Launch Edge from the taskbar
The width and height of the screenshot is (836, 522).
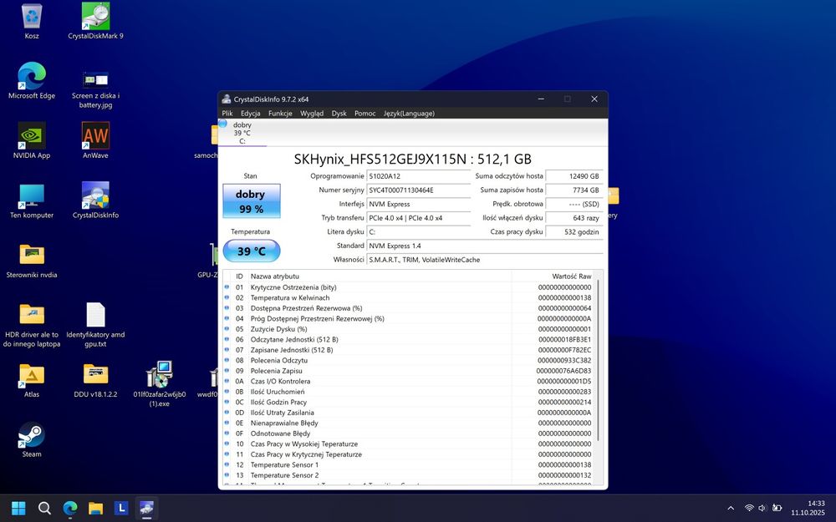tap(70, 508)
